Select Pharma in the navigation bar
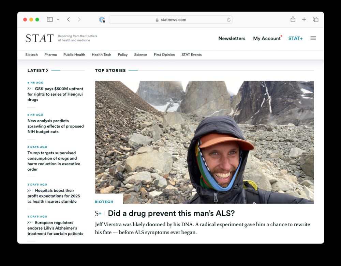This screenshot has width=341, height=266. pyautogui.click(x=50, y=55)
